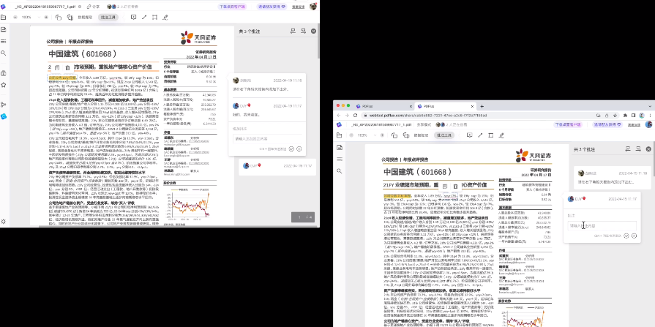The height and width of the screenshot is (327, 655).
Task: Select the rectangle box tool in left window
Action: coord(154,17)
